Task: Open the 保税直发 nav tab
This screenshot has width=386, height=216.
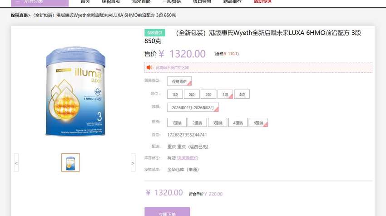Action: [111, 1]
